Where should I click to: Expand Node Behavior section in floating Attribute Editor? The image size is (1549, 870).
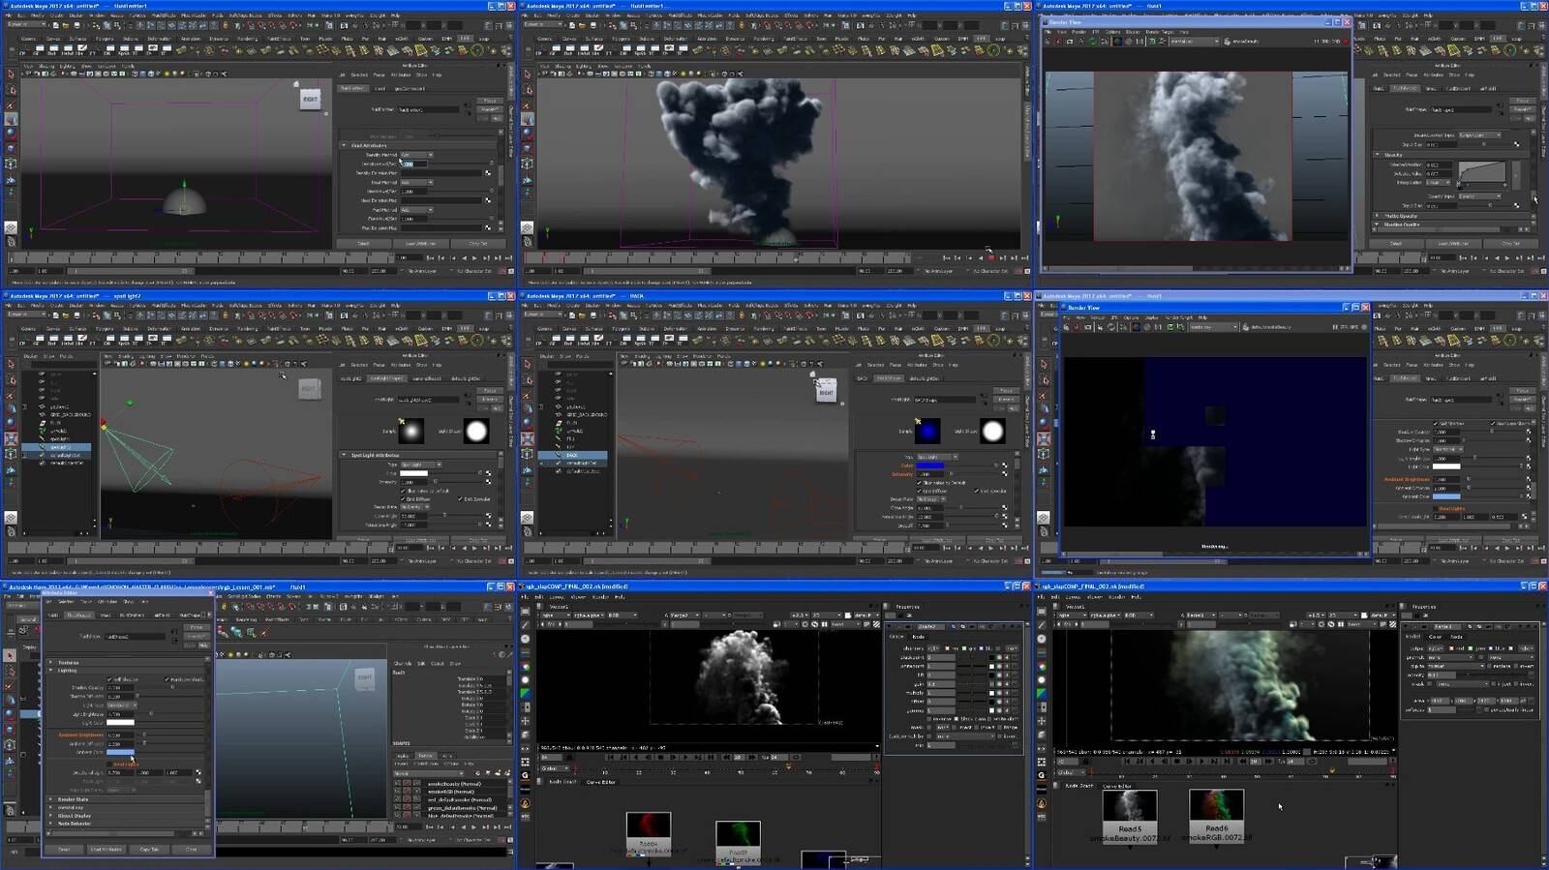click(x=50, y=824)
